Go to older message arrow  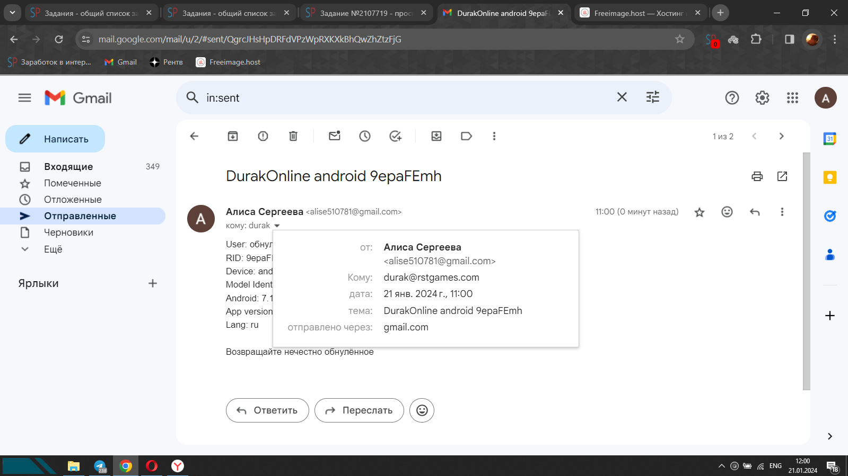click(x=781, y=136)
